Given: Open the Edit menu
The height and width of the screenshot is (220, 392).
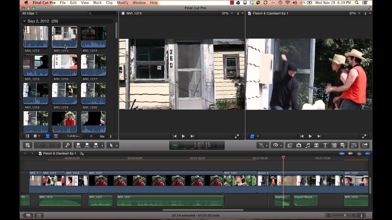Looking at the screenshot, I should (x=73, y=3).
